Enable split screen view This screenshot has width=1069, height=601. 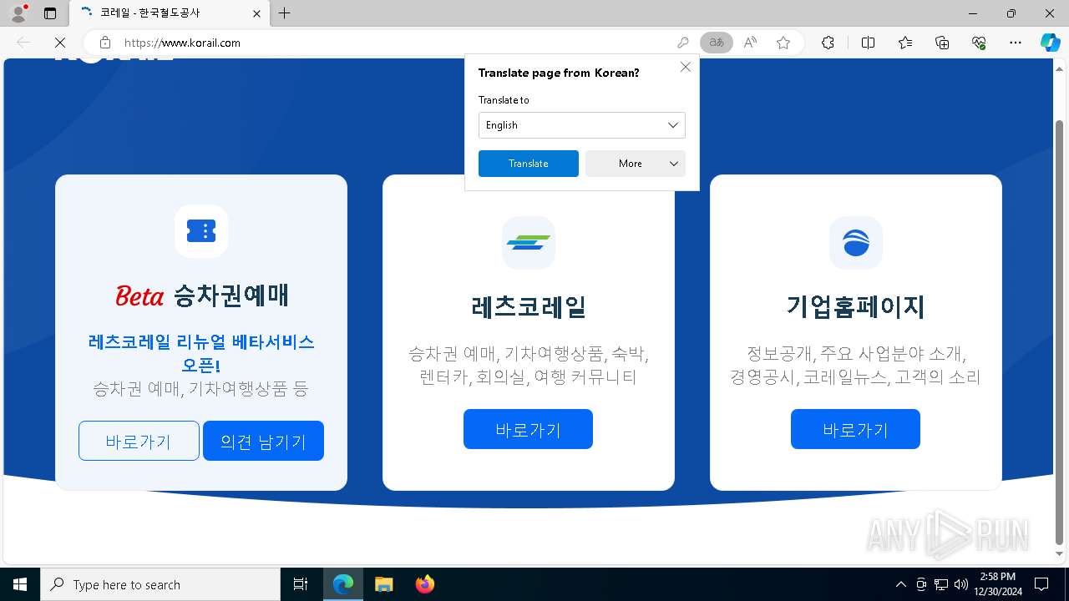click(868, 43)
